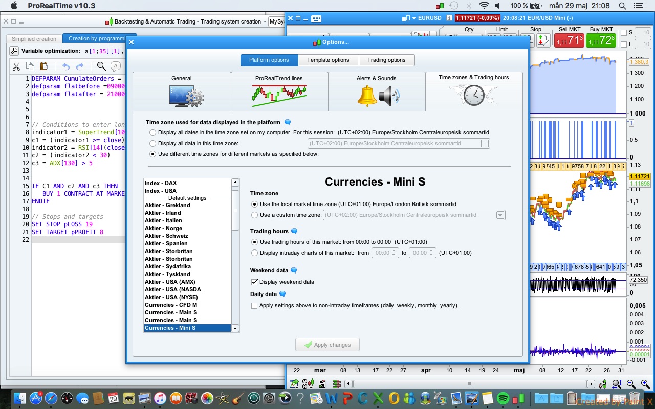Select Display all data in this time zone

tap(152, 144)
